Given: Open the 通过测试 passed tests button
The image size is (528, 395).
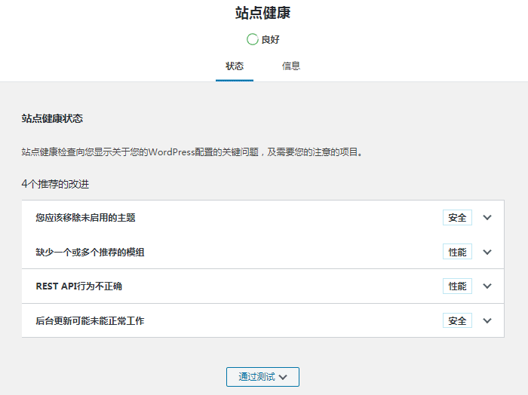Looking at the screenshot, I should (262, 377).
